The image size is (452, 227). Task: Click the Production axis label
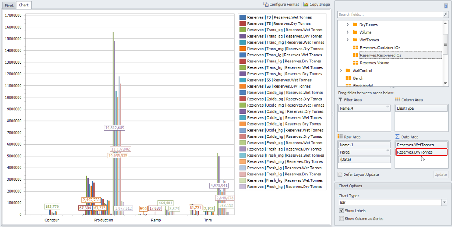pyautogui.click(x=104, y=220)
